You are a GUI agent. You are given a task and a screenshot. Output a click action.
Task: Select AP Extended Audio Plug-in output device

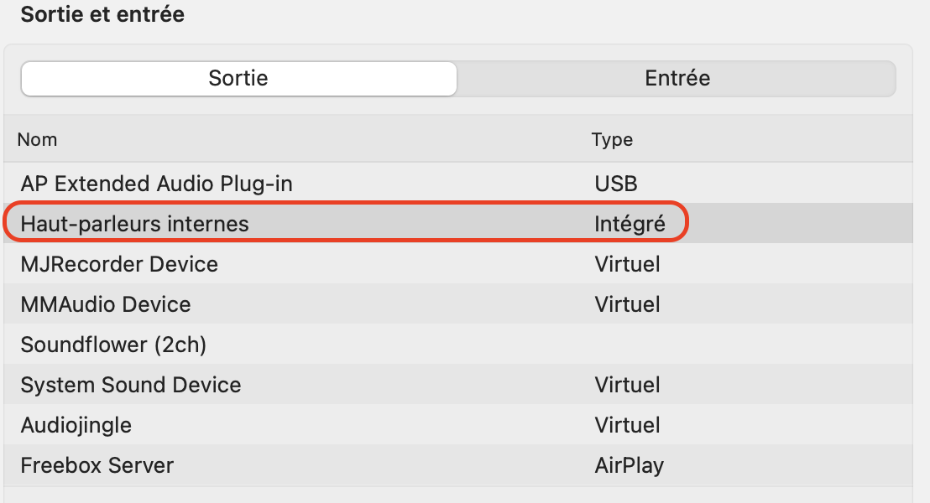(x=157, y=184)
